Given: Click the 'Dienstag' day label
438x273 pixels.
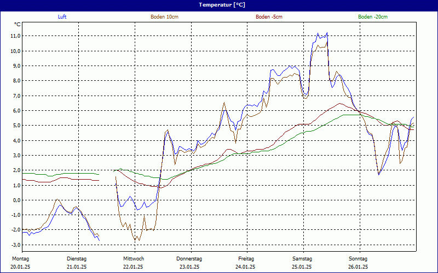Looking at the screenshot, I should tap(77, 259).
